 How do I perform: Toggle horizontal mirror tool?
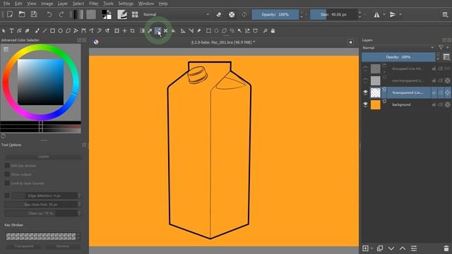point(376,14)
